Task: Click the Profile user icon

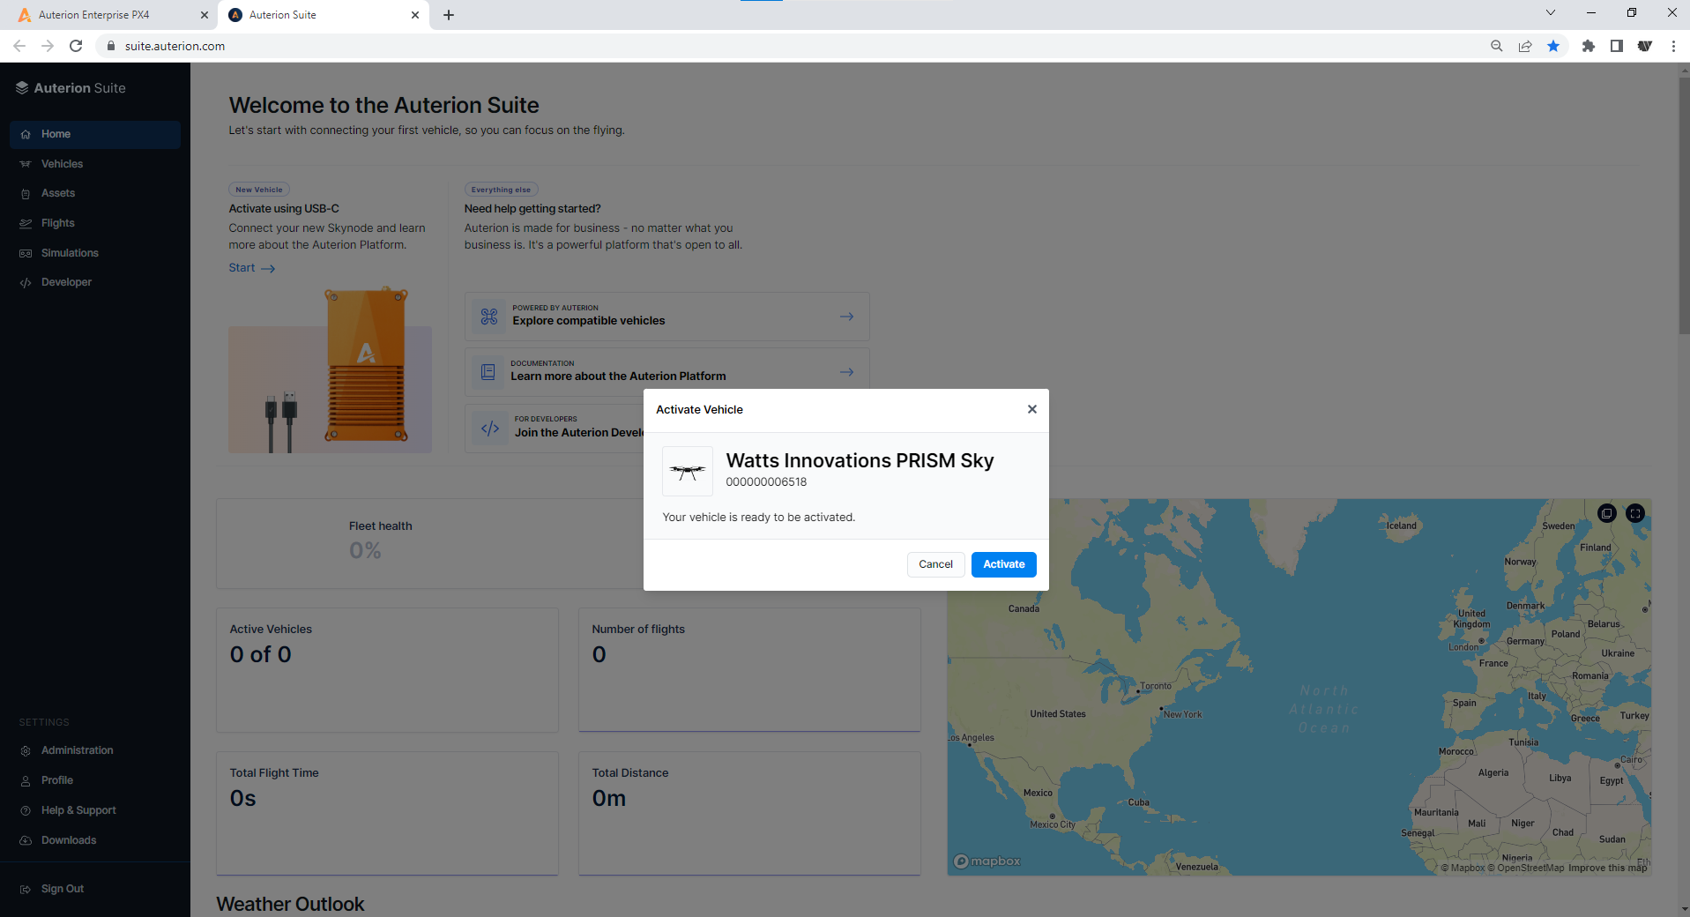Action: [x=26, y=781]
